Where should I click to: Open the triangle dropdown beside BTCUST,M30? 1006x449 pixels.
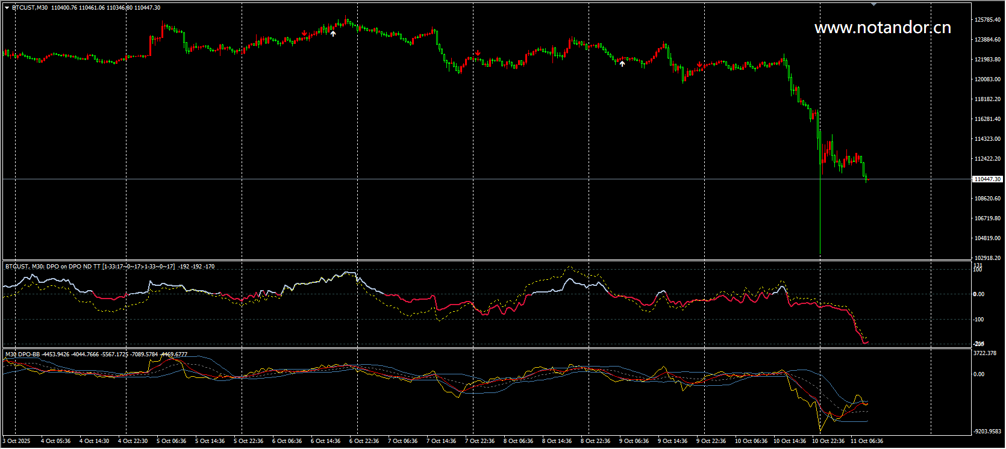click(7, 8)
